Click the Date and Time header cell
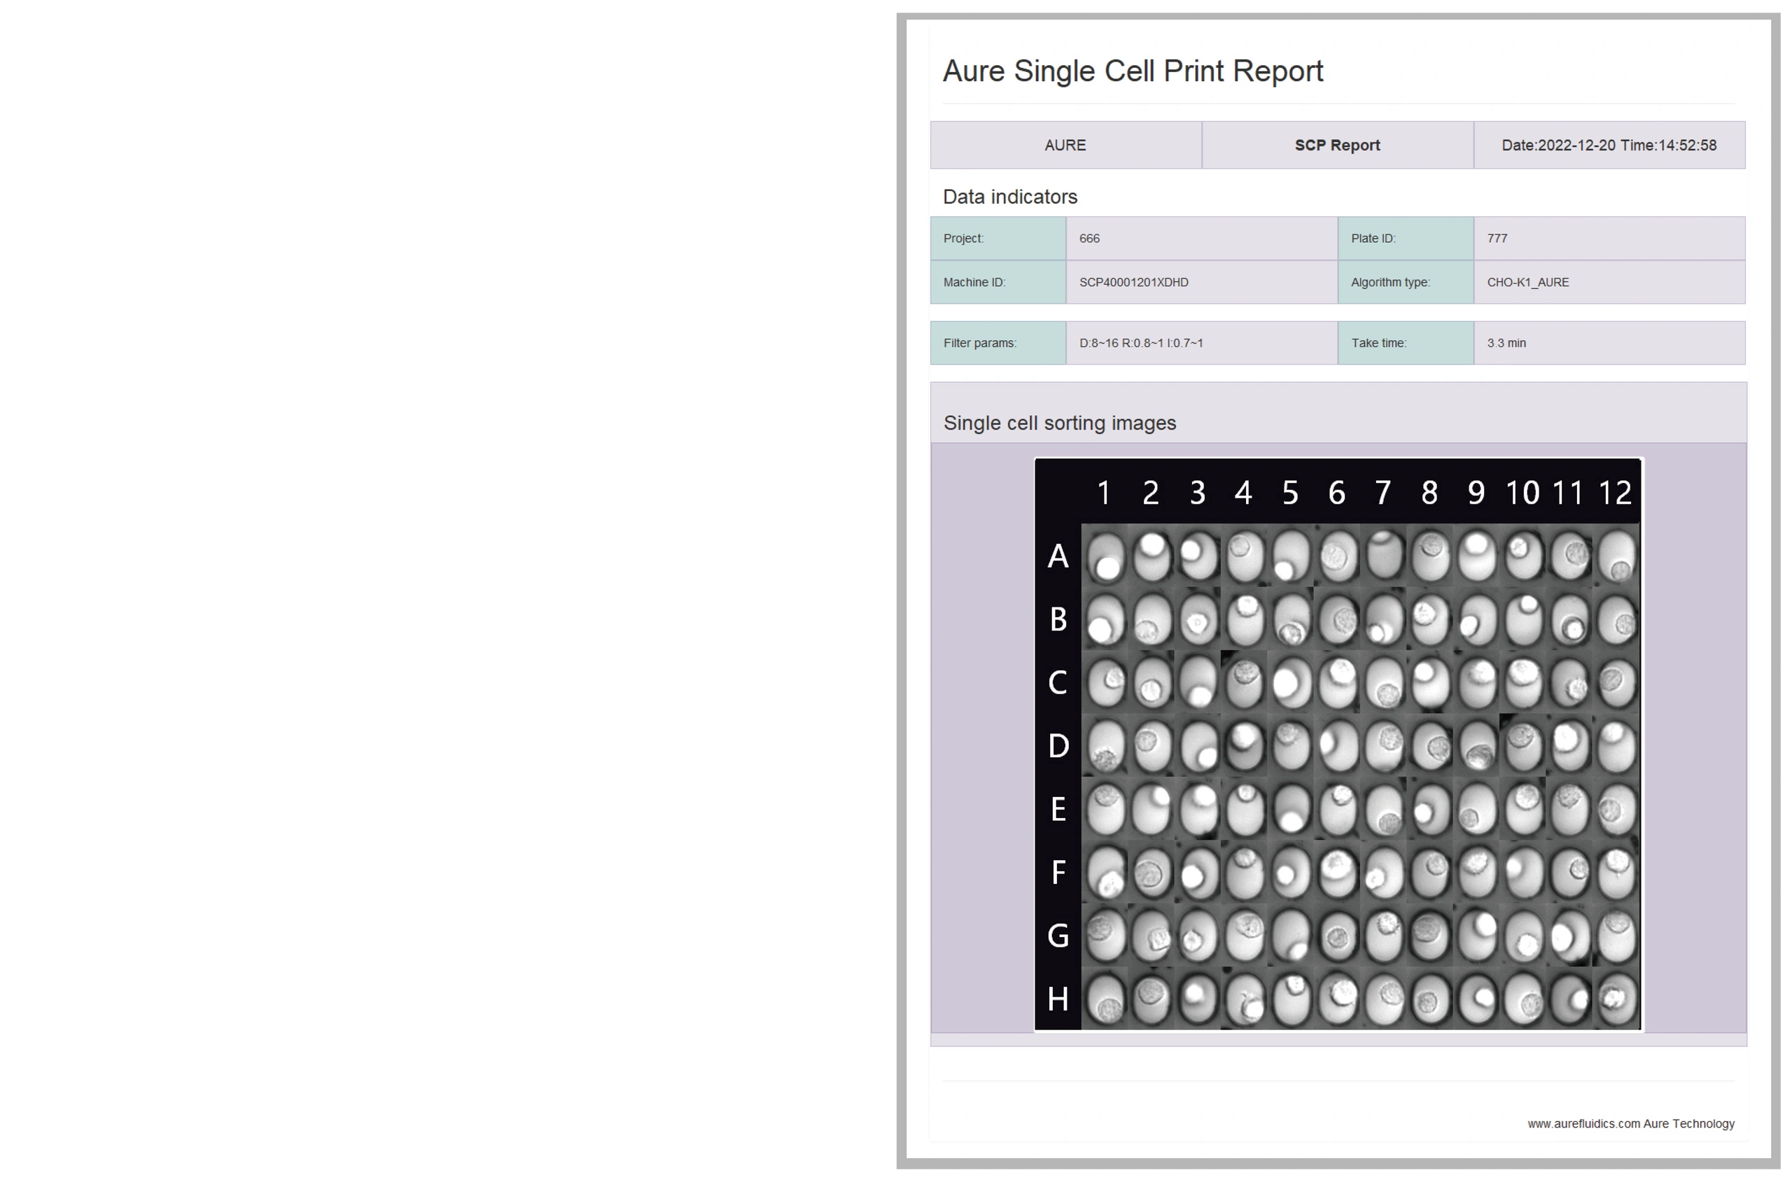The width and height of the screenshot is (1792, 1182). click(x=1609, y=146)
